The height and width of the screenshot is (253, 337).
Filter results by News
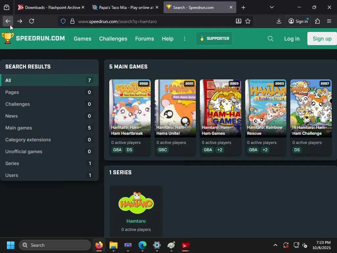click(49, 116)
